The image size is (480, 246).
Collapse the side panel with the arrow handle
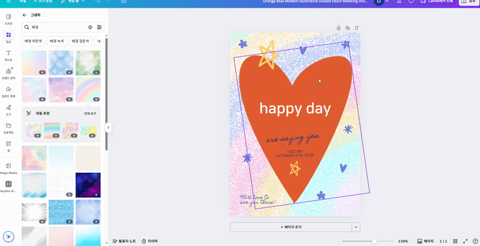click(x=108, y=127)
